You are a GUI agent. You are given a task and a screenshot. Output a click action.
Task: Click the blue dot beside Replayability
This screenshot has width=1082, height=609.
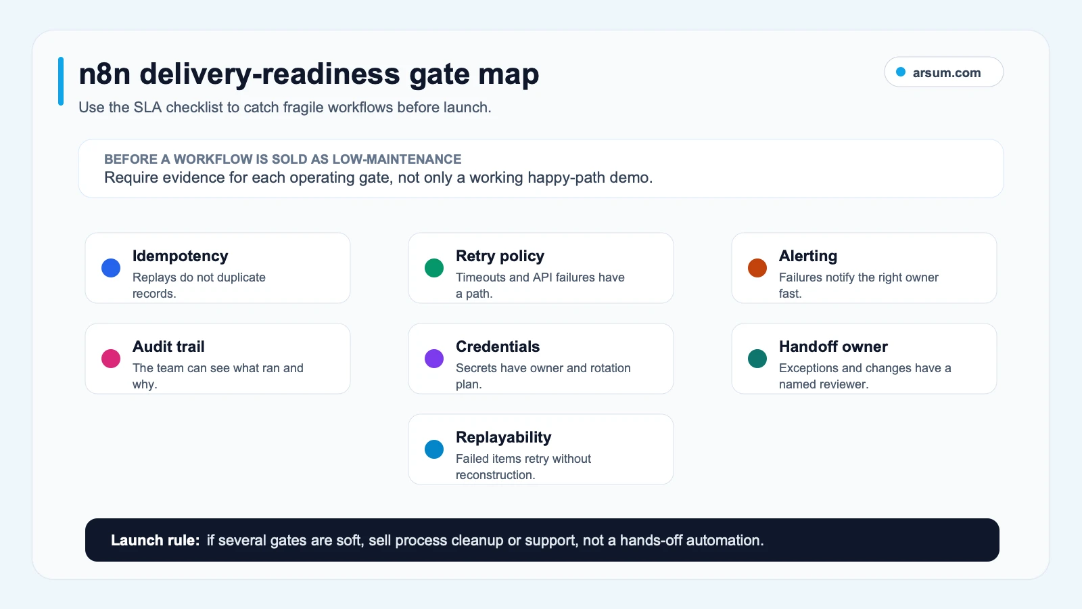[x=434, y=449]
